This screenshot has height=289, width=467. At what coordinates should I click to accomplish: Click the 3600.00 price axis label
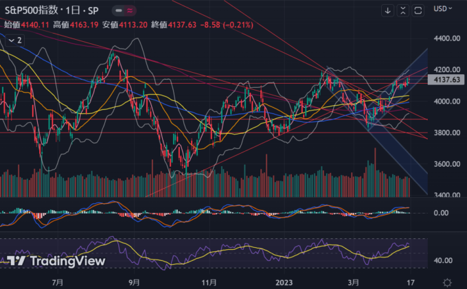click(x=446, y=164)
